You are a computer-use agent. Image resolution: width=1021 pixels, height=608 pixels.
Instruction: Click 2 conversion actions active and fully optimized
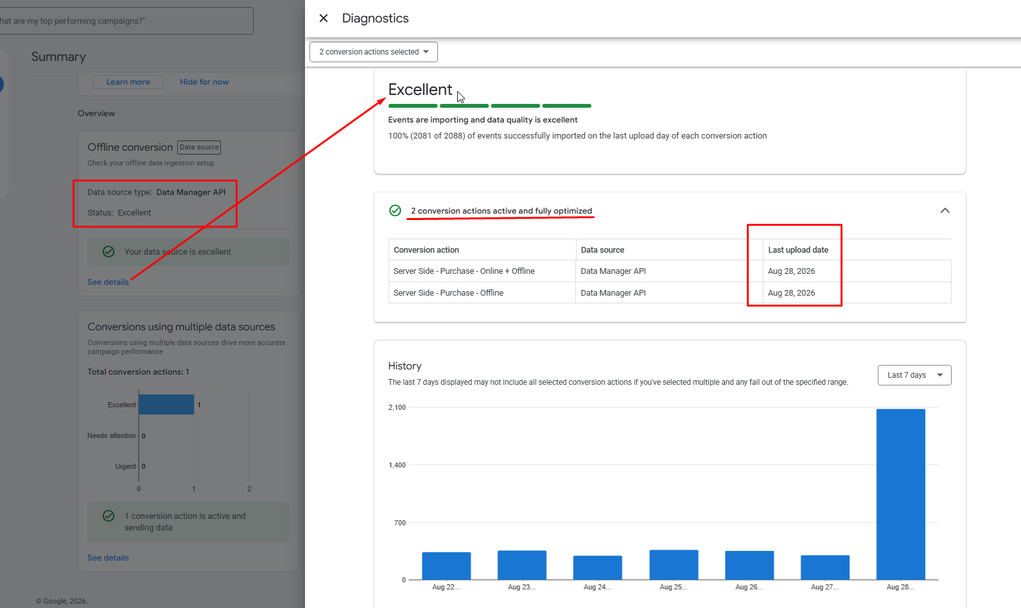502,211
